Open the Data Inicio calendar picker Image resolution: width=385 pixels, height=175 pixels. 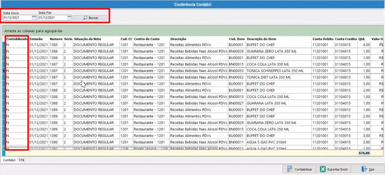tap(34, 17)
